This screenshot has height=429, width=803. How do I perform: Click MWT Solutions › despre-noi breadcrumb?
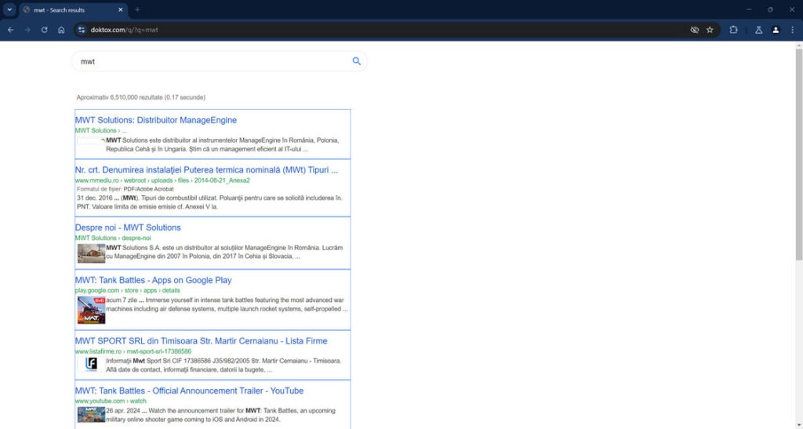point(113,238)
